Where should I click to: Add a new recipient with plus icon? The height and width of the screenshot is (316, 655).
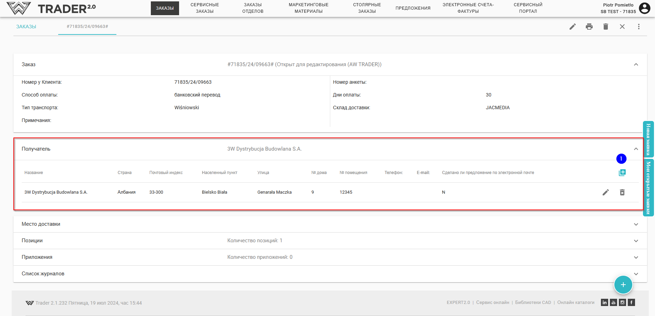(622, 173)
